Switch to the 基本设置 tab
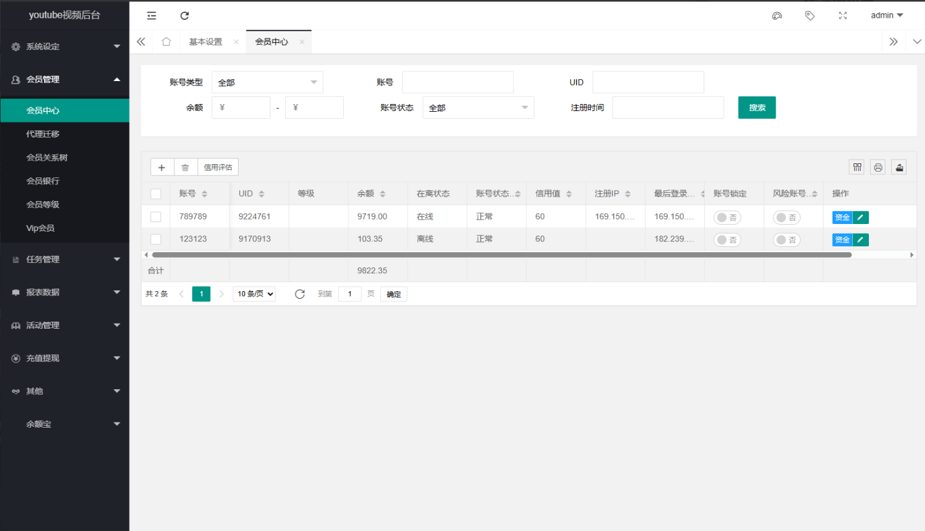This screenshot has width=925, height=531. tap(205, 42)
